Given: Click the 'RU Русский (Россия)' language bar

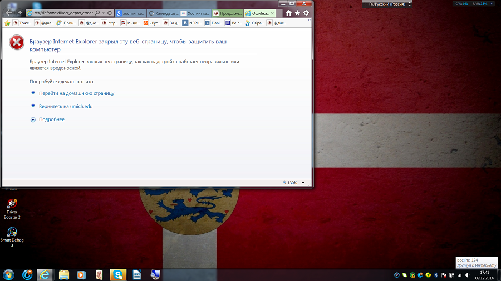Looking at the screenshot, I should coord(387,4).
